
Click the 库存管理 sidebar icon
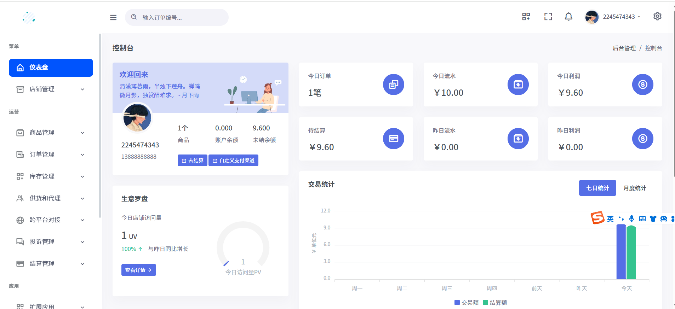tap(20, 176)
